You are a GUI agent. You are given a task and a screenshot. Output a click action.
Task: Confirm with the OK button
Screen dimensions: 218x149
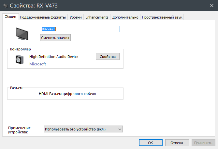pyautogui.click(x=151, y=143)
